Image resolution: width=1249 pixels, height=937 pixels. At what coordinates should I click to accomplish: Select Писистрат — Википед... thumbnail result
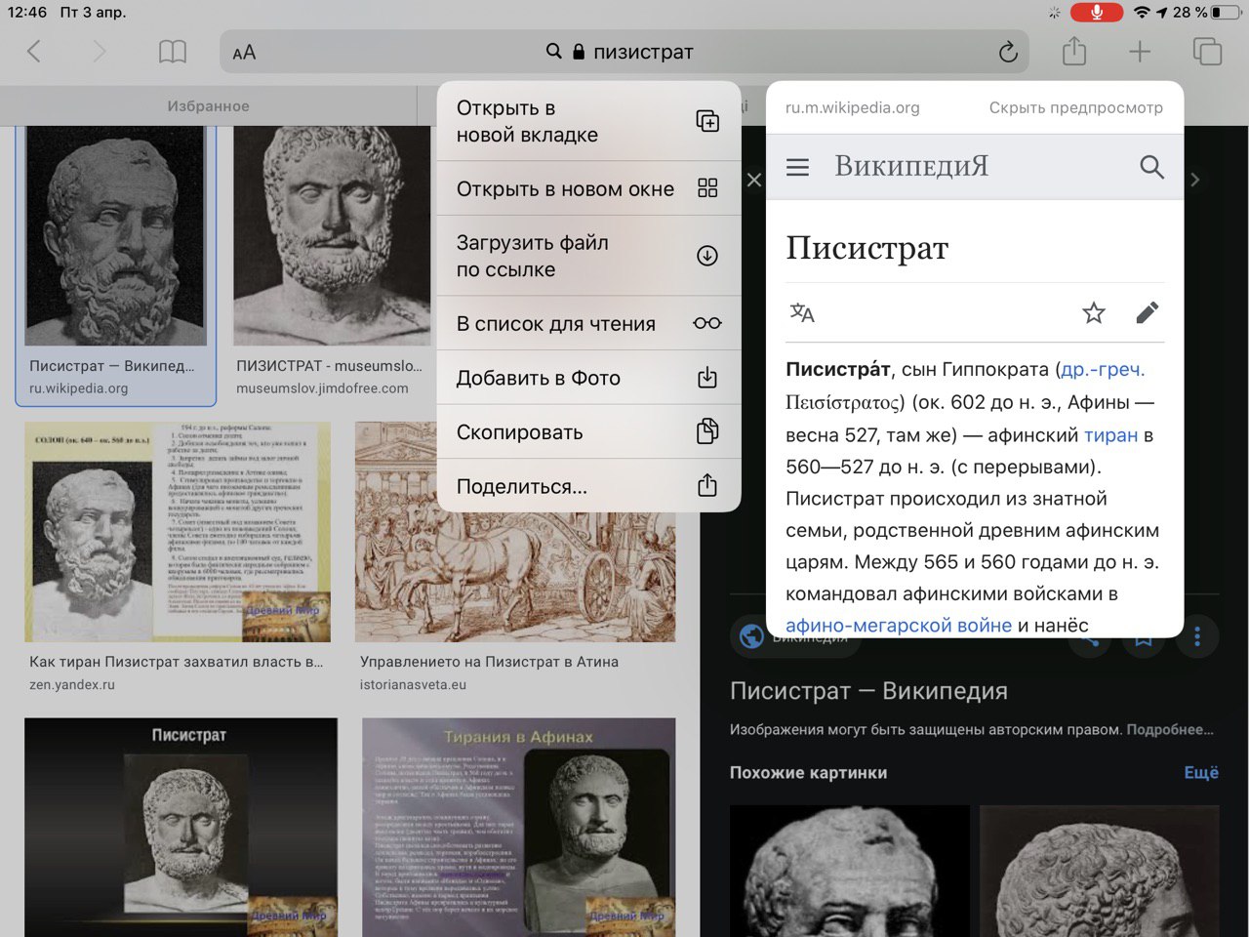(115, 236)
